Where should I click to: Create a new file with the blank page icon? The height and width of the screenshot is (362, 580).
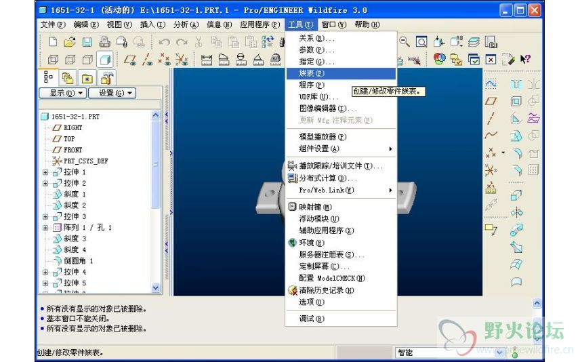(53, 42)
